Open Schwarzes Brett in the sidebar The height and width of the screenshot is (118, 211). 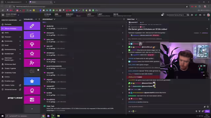(10, 64)
